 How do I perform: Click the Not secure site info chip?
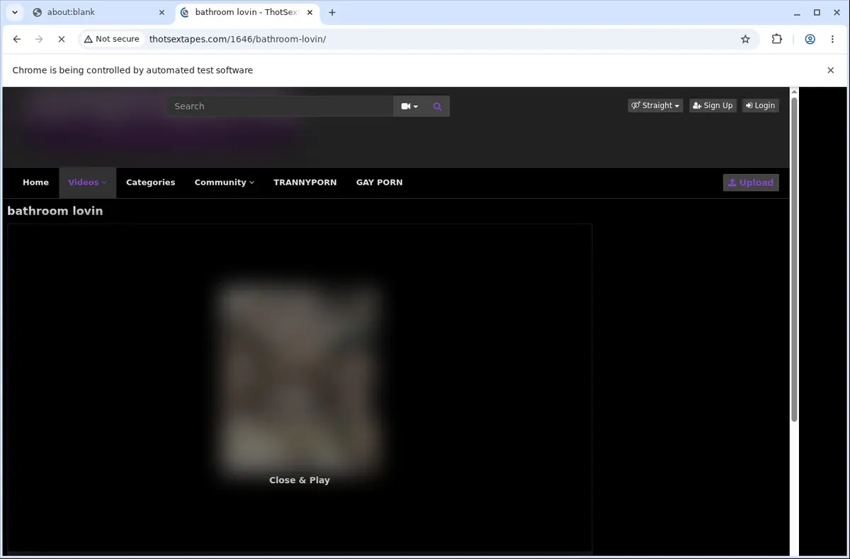point(112,39)
